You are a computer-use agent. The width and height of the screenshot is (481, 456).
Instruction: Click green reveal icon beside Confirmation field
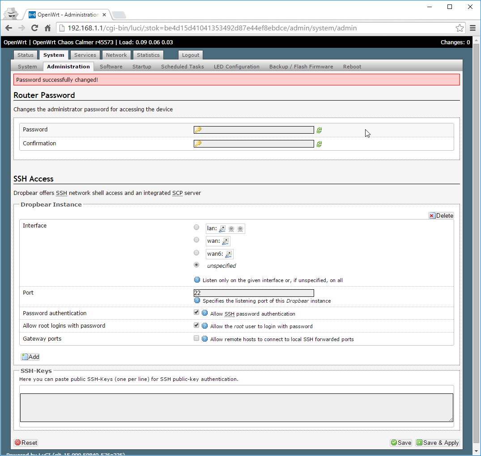coord(319,144)
